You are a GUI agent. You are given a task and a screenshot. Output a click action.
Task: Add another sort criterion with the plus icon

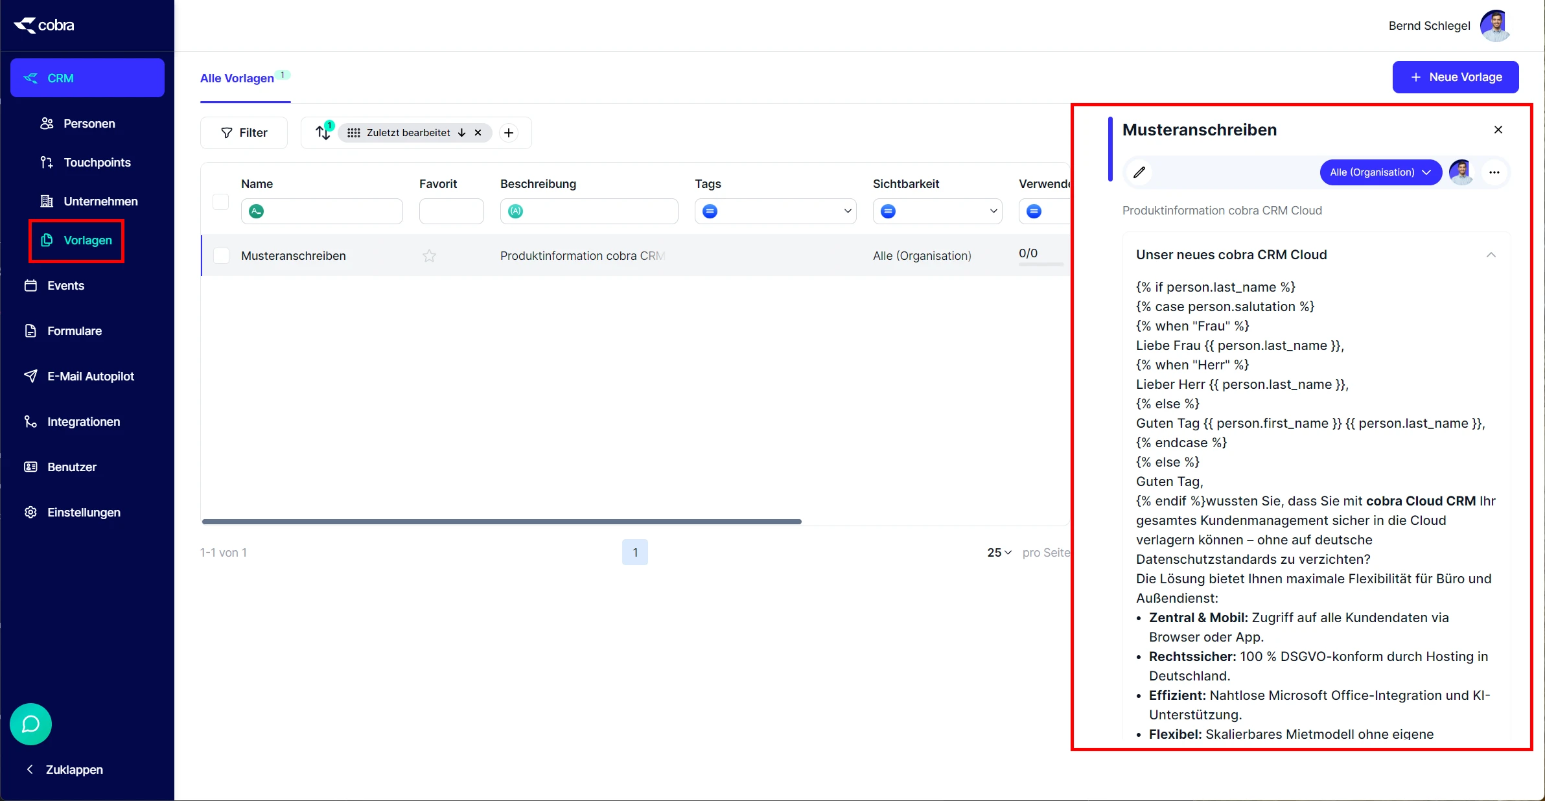point(509,133)
